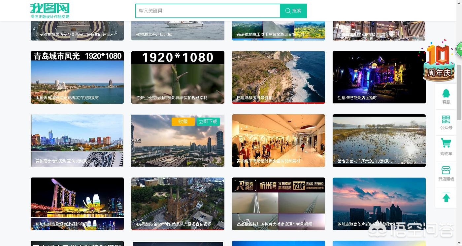The height and width of the screenshot is (246, 462).
Task: Open the 航拍湖北丹江口水库 thumbnail
Action: coord(178,31)
